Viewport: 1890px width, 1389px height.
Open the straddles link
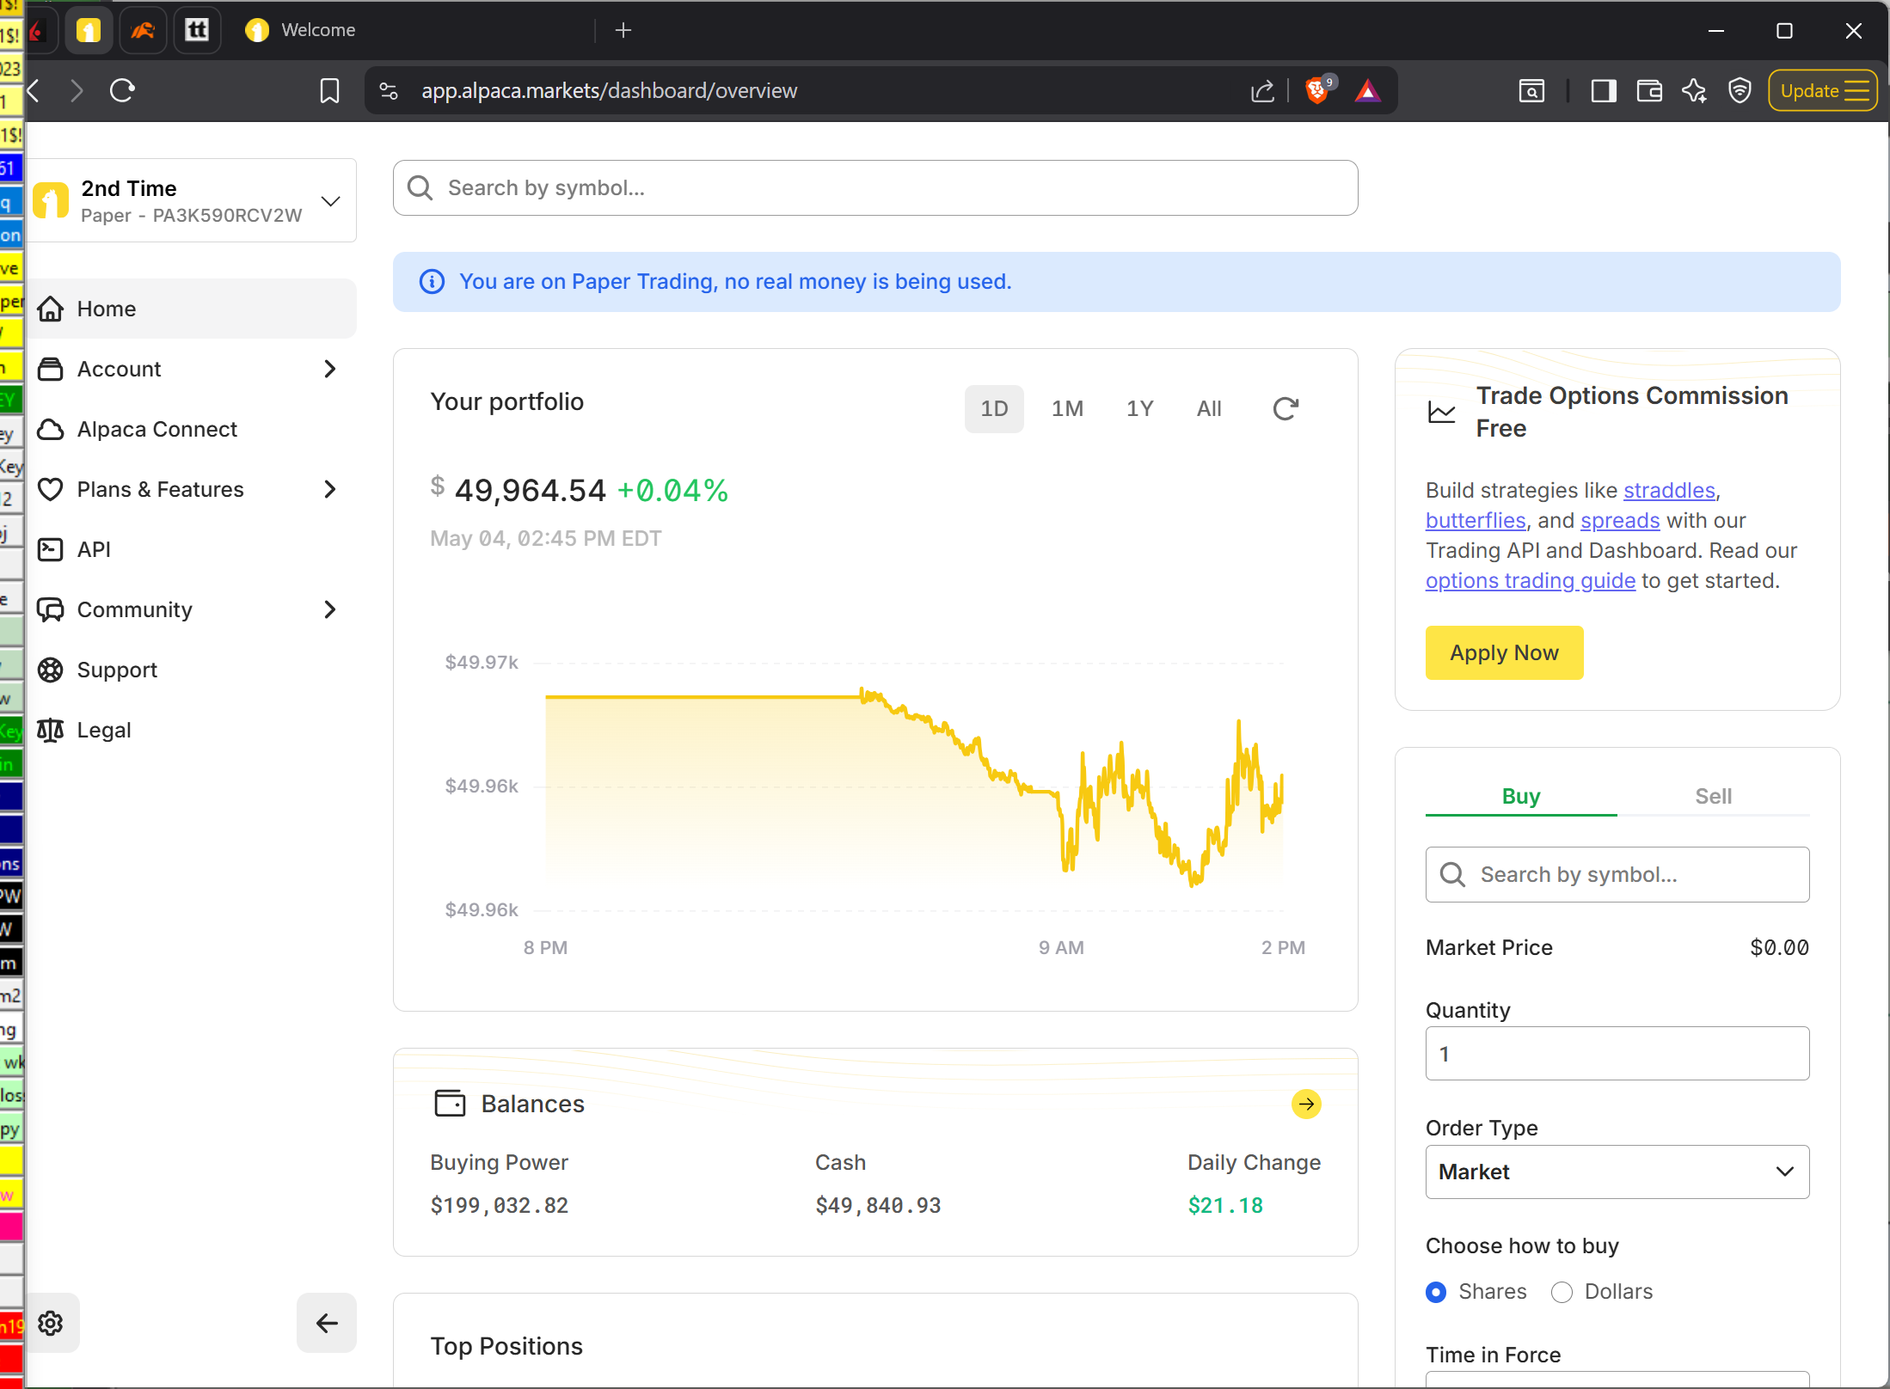pos(1669,490)
